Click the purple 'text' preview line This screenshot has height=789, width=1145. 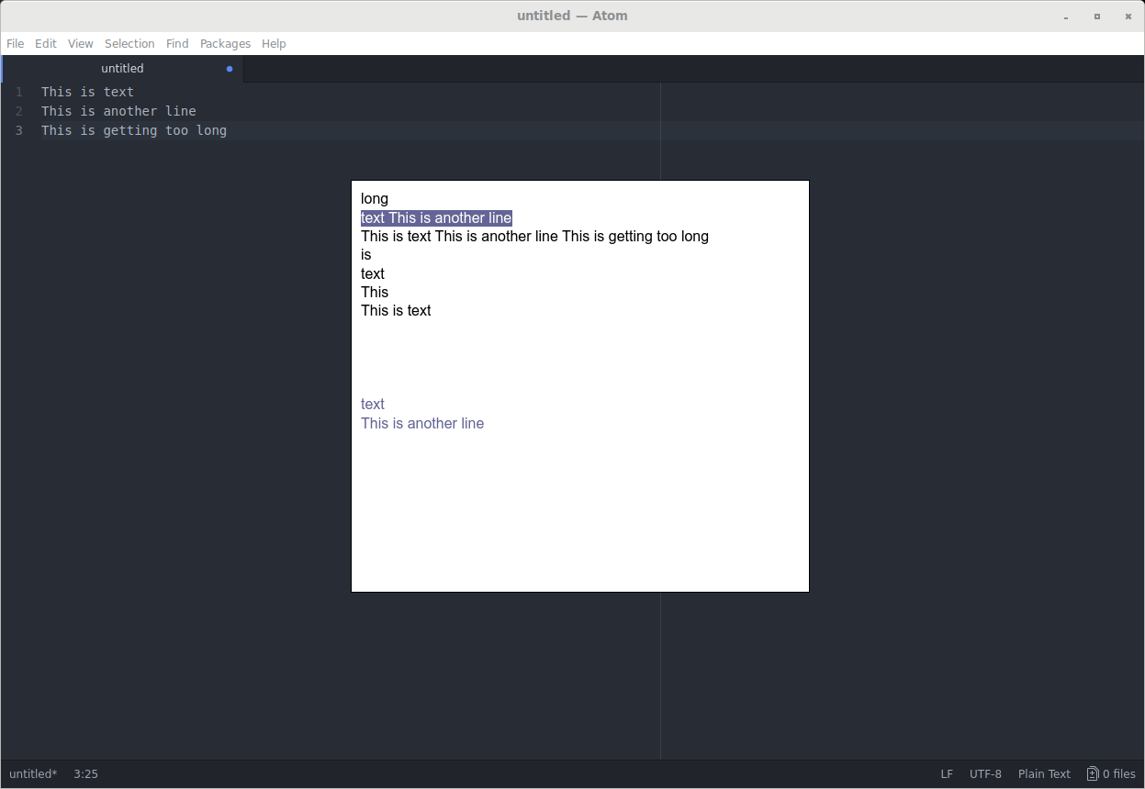[x=373, y=405]
